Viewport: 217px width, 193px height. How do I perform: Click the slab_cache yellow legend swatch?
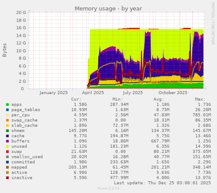pos(7,125)
